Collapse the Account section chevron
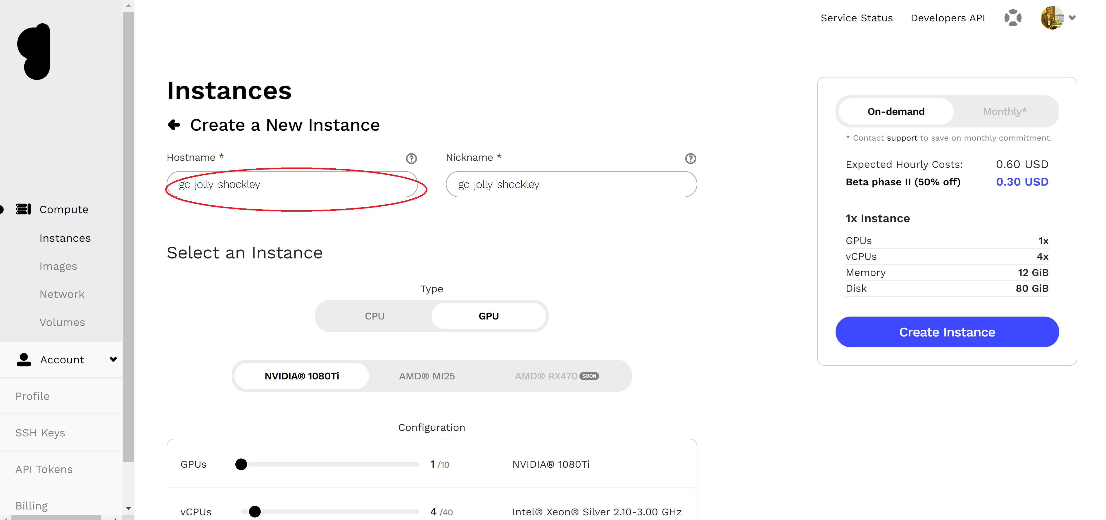This screenshot has height=520, width=1106. click(113, 360)
